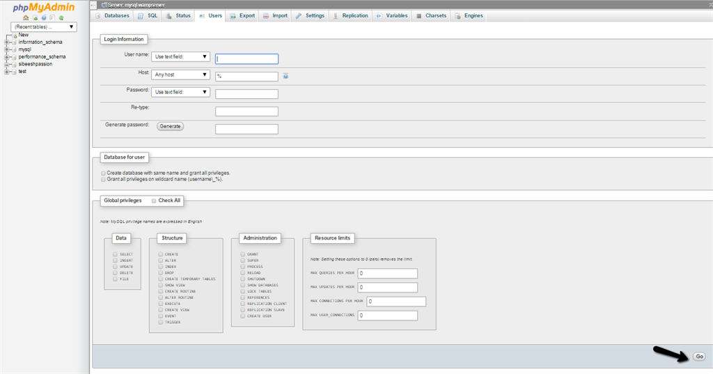Check the CREATE USER privilege

(x=243, y=316)
